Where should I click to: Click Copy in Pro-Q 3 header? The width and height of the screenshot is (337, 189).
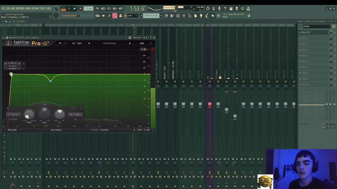coord(79,43)
